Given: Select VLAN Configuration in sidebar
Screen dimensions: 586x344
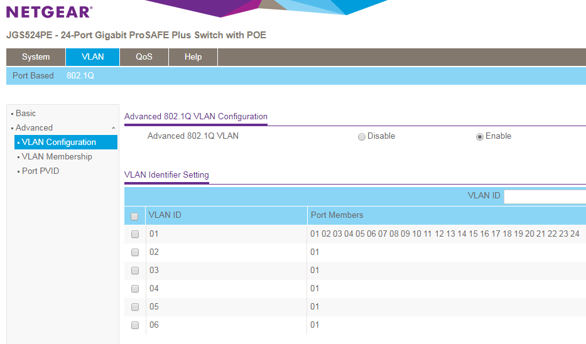Looking at the screenshot, I should coord(66,142).
